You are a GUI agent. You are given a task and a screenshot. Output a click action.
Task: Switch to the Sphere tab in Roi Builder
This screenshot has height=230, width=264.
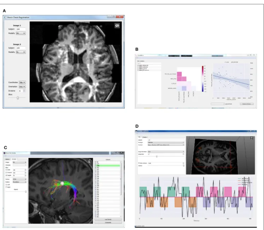pos(7,159)
